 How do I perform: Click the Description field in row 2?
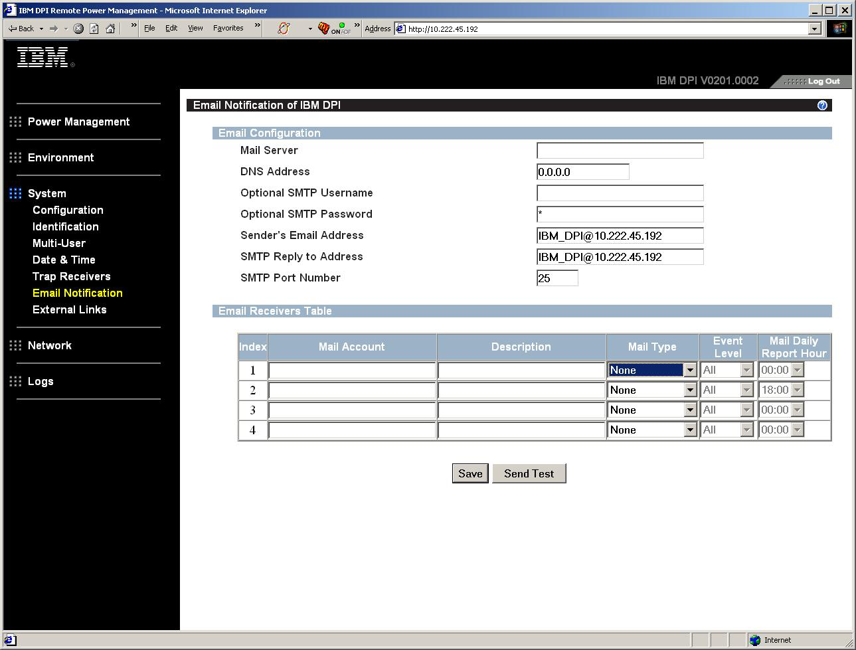521,390
